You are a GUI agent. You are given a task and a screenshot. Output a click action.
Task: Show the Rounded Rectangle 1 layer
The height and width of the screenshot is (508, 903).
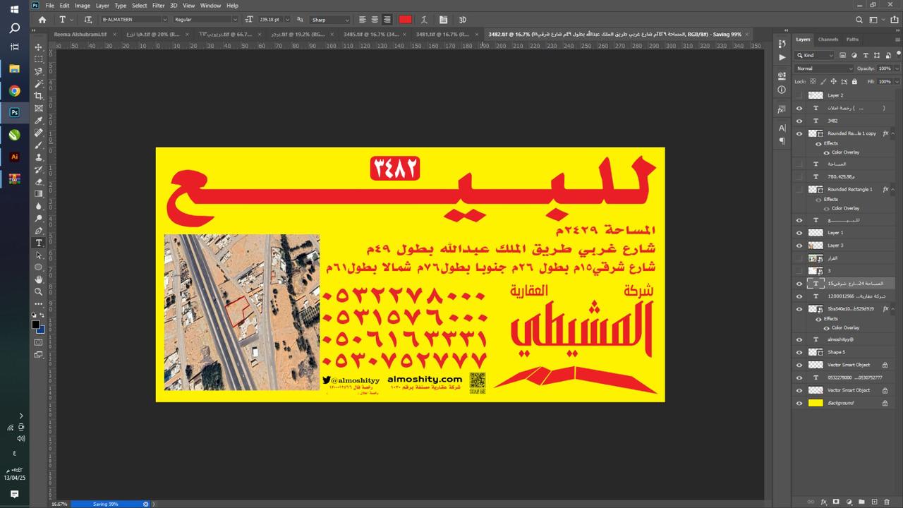[x=799, y=189]
